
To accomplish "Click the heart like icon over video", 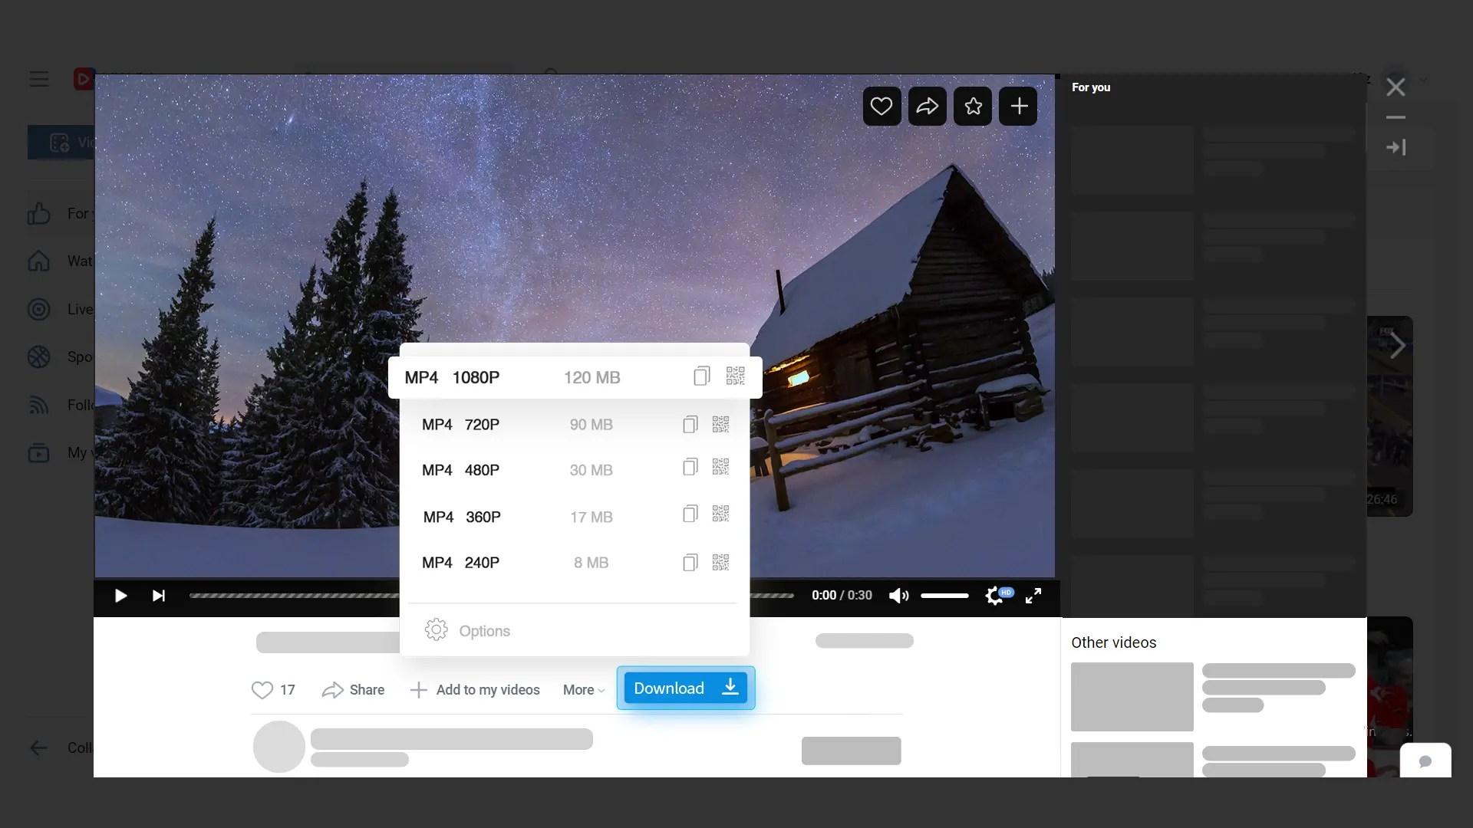I will click(x=881, y=106).
